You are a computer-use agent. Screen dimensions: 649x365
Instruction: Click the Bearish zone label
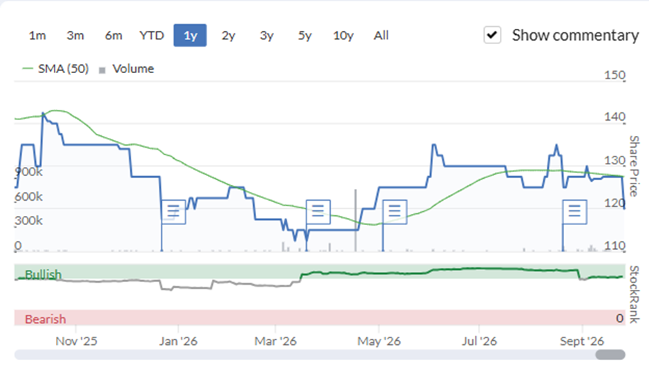[45, 319]
